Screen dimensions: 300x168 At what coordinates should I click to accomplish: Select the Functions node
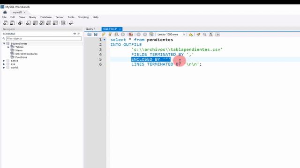[x=21, y=57]
